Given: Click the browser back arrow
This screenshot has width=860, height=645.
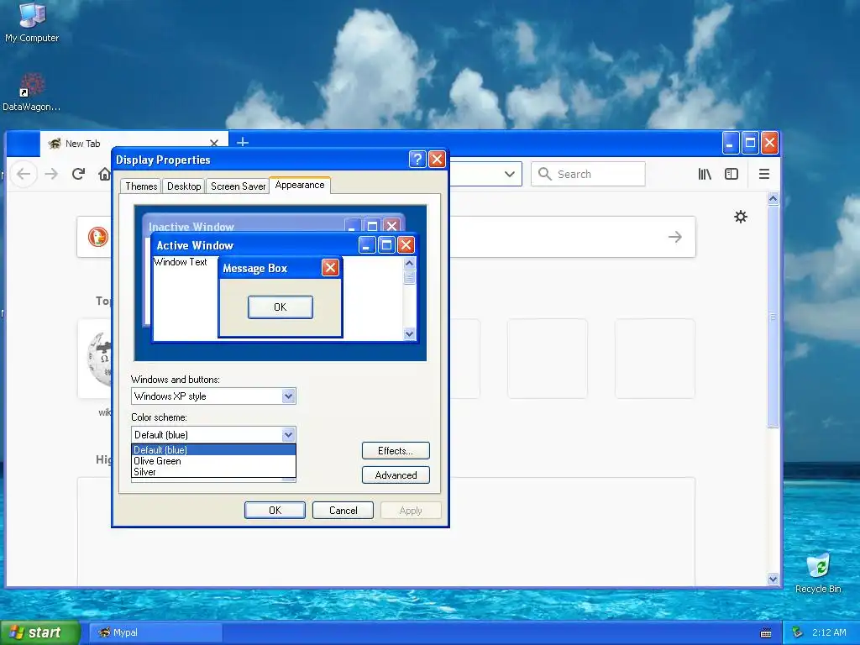Looking at the screenshot, I should 24,174.
